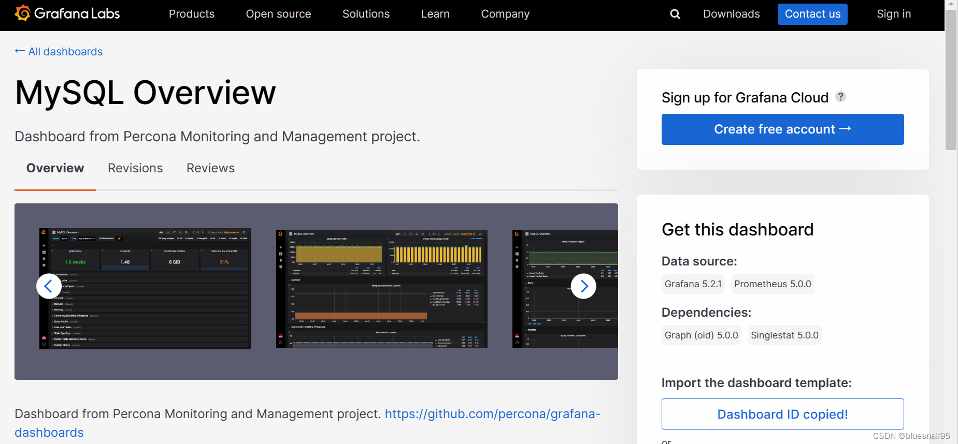The width and height of the screenshot is (958, 444).
Task: Go to Downloads page
Action: pos(731,14)
